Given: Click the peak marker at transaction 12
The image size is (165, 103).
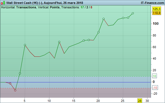Looking at the screenshot, I should [59, 42].
